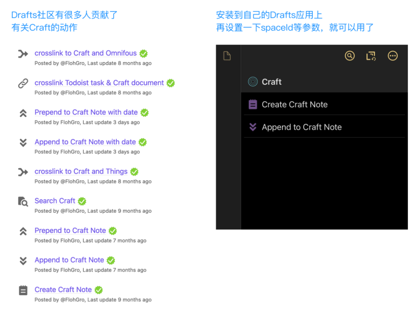Open 'Append to Craft Note with date' link
Screen dimensions: 418x317
85,142
